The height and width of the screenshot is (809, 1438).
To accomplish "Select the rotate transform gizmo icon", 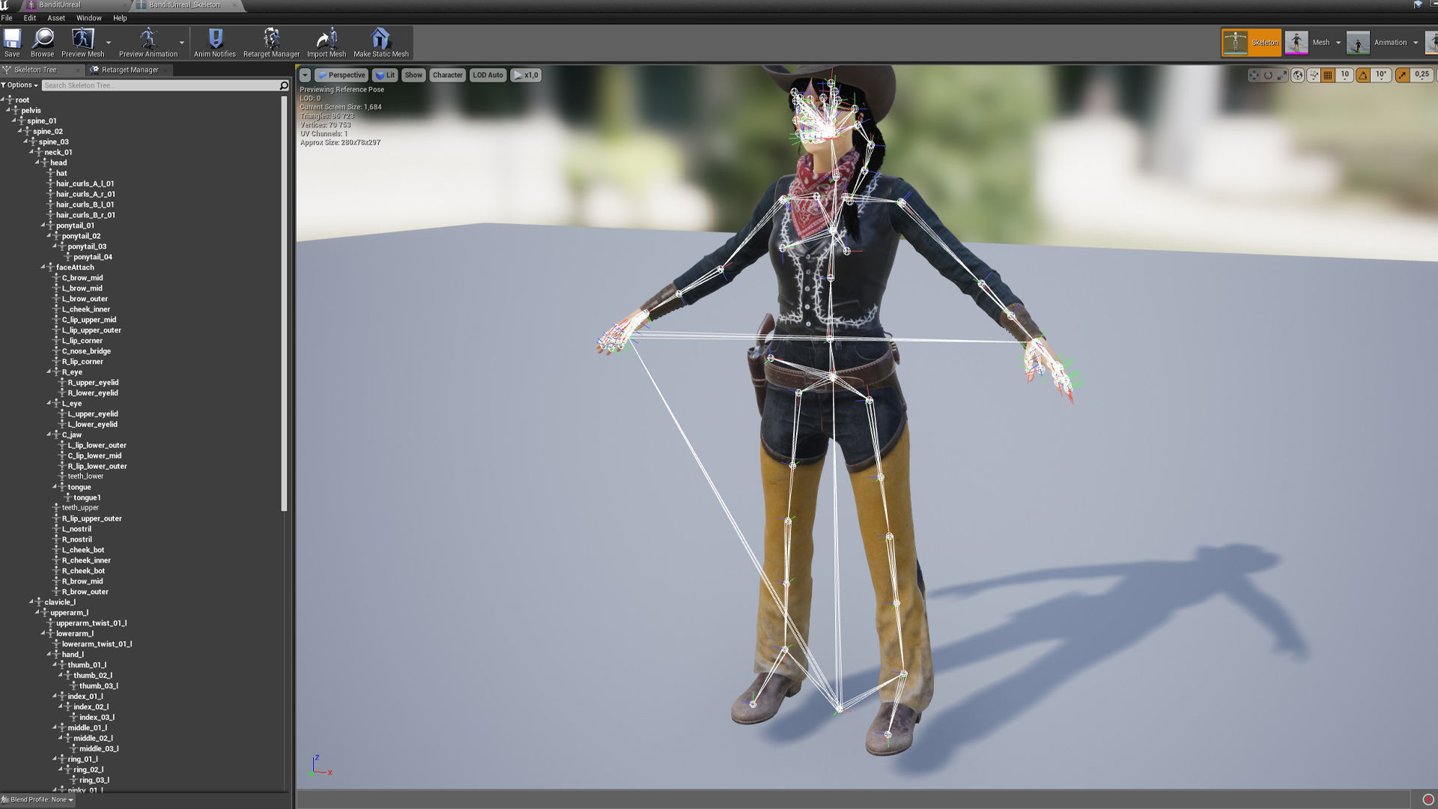I will (x=1268, y=75).
